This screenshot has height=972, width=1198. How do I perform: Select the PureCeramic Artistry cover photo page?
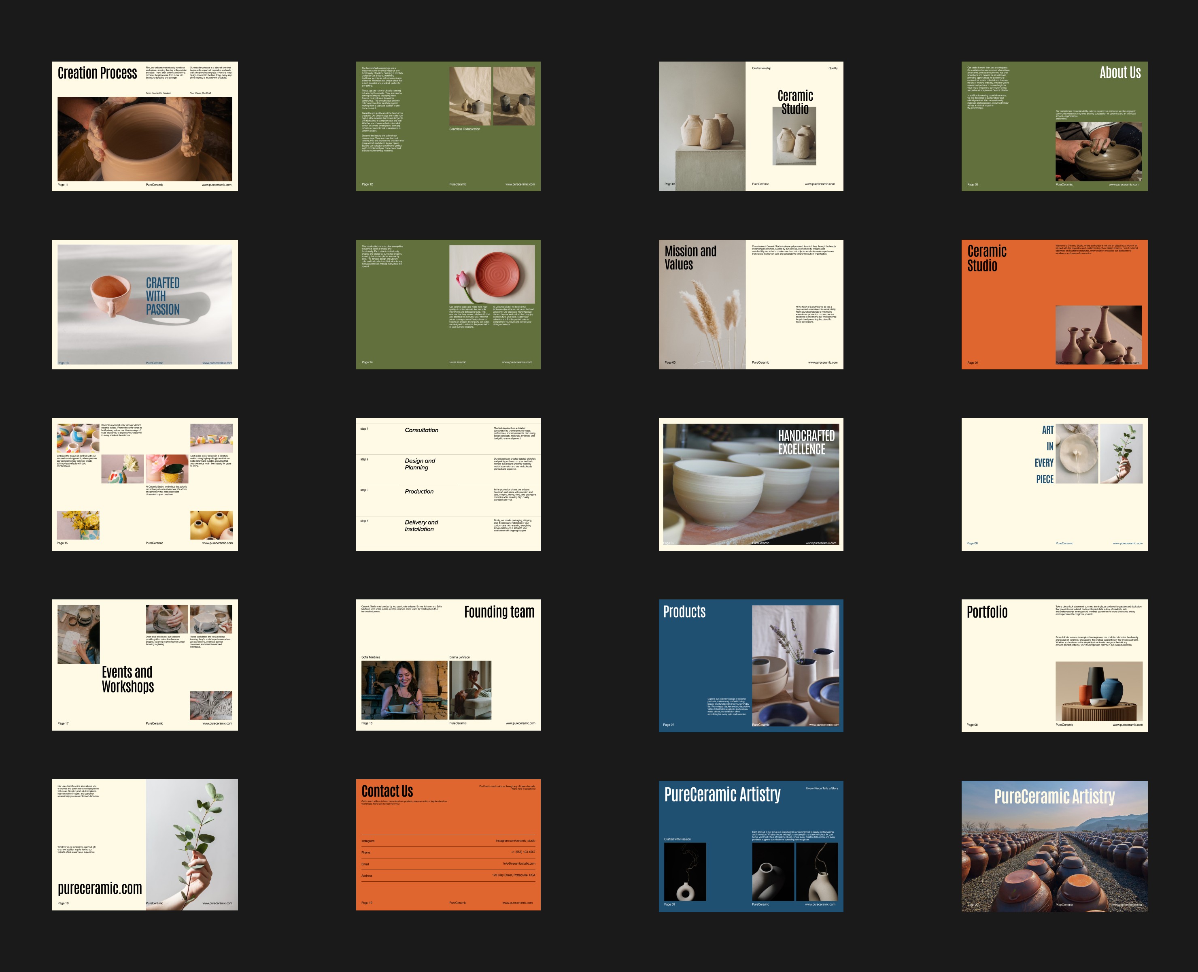coord(1054,846)
